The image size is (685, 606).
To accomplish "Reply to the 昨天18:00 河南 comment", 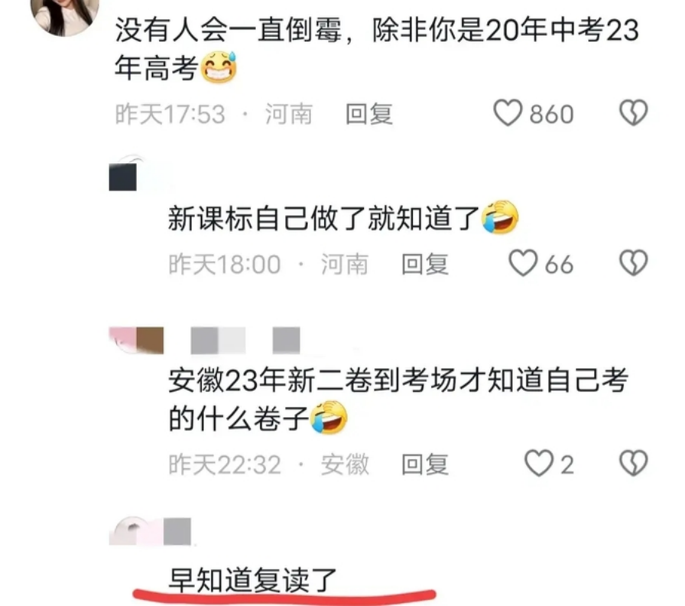I will coord(424,264).
